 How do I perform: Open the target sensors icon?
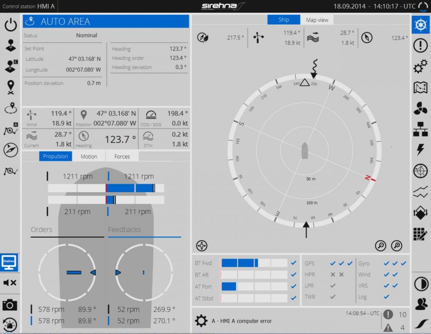(x=421, y=171)
